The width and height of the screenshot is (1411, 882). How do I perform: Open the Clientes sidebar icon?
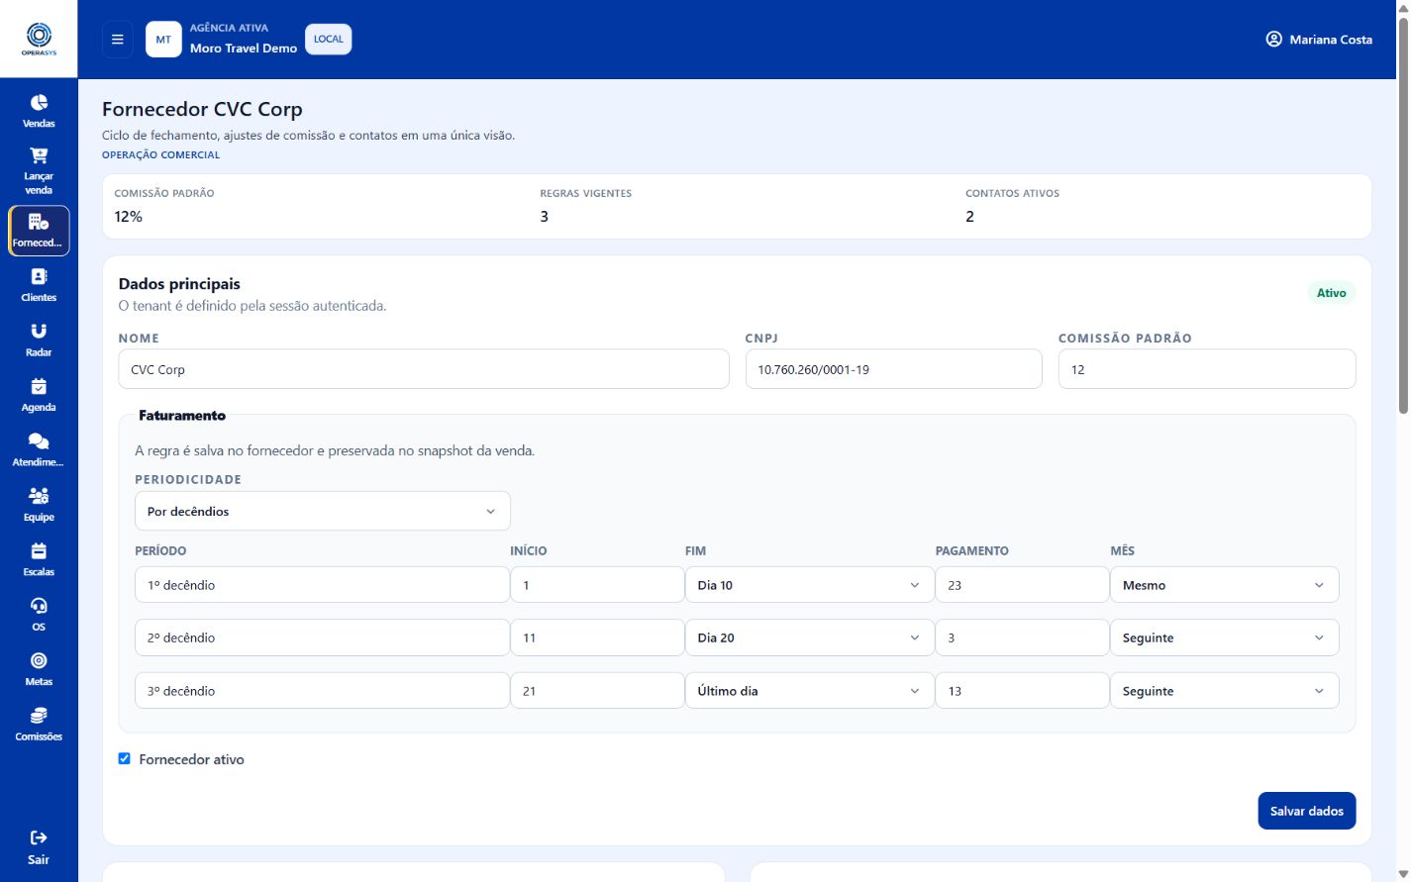(x=39, y=277)
